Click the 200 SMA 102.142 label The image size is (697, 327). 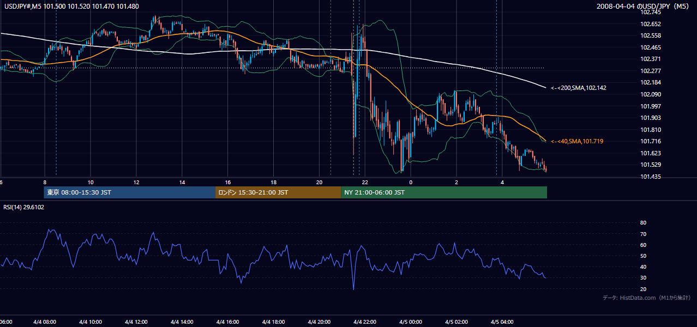click(x=579, y=88)
